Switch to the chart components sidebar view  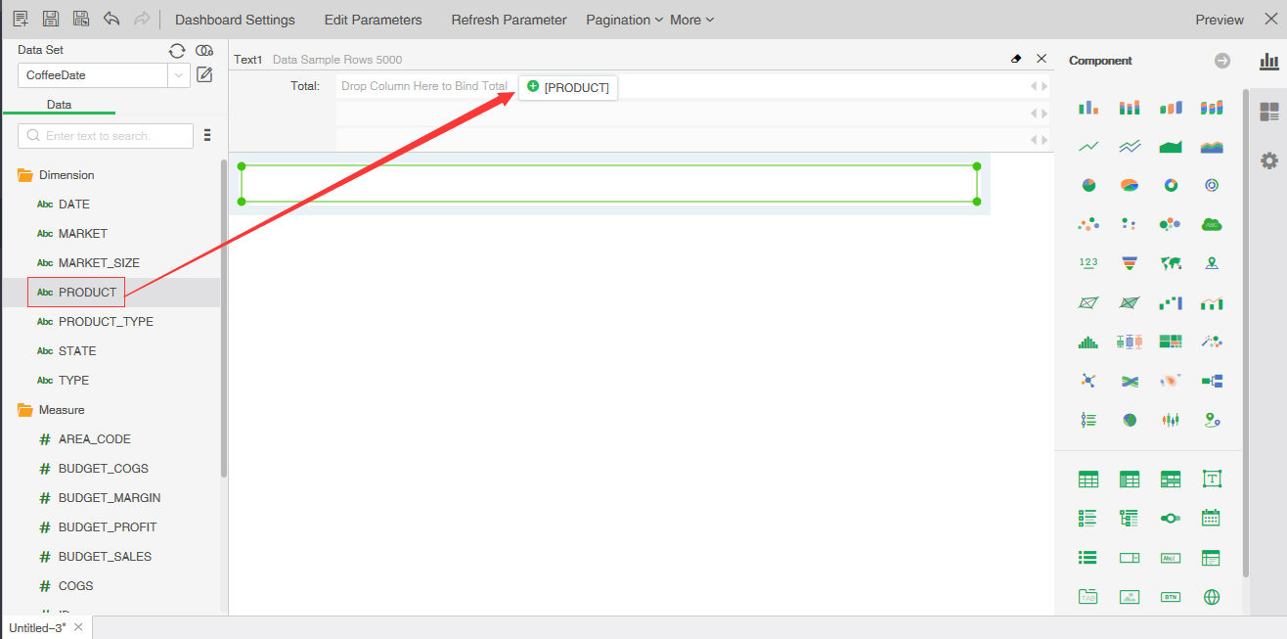click(1268, 62)
